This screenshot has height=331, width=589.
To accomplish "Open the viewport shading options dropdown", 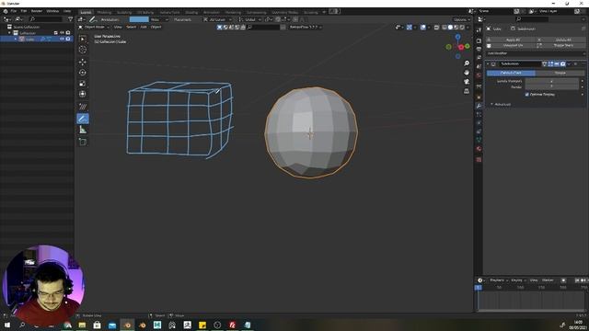I will (468, 28).
